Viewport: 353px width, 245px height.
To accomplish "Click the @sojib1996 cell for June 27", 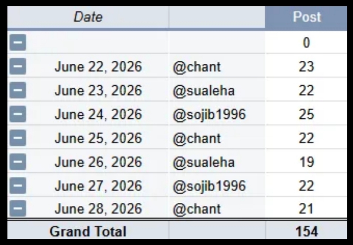I will [217, 186].
